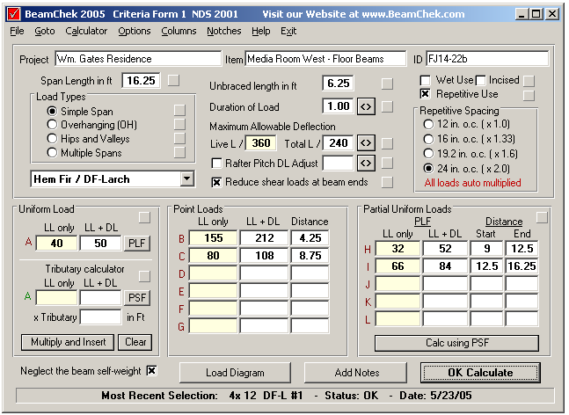Image resolution: width=569 pixels, height=415 pixels.
Task: Choose the Overhanging (OH) load type
Action: (x=52, y=125)
